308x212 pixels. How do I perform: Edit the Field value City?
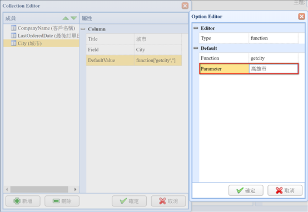point(158,49)
